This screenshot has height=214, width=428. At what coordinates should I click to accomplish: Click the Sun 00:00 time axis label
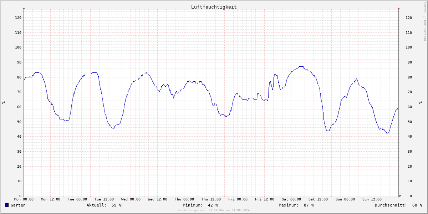[x=345, y=199]
